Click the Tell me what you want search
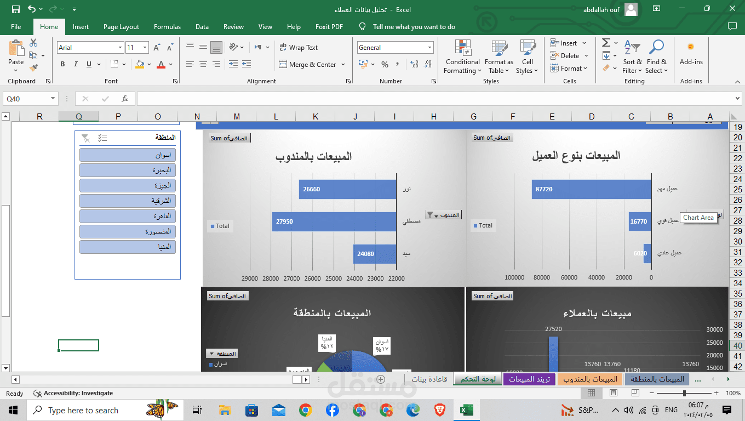The width and height of the screenshot is (745, 421). 414,27
